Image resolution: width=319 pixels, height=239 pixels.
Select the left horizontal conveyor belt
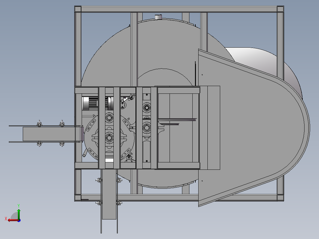point(53,134)
